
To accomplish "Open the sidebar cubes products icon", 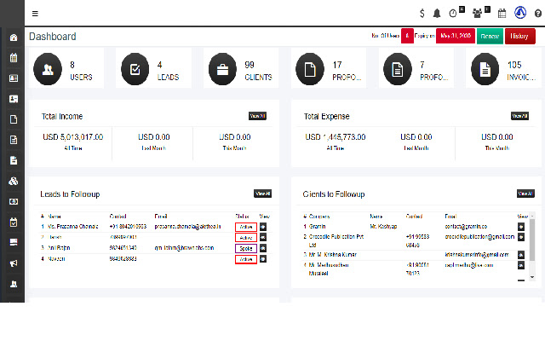I will point(14,181).
